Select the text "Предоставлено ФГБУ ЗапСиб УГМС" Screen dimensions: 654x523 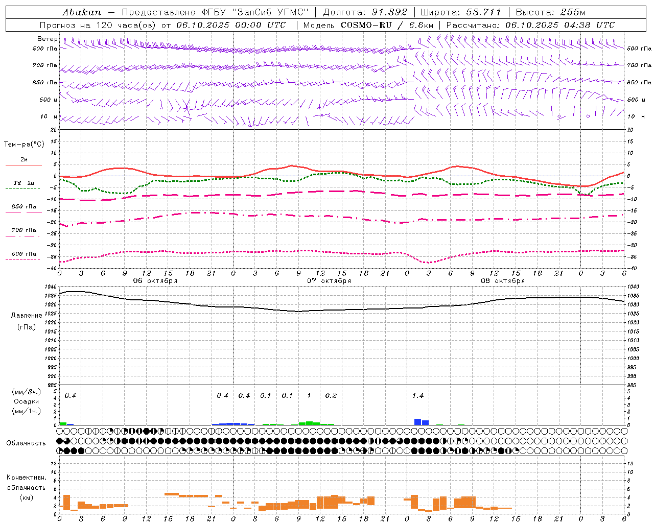click(215, 12)
